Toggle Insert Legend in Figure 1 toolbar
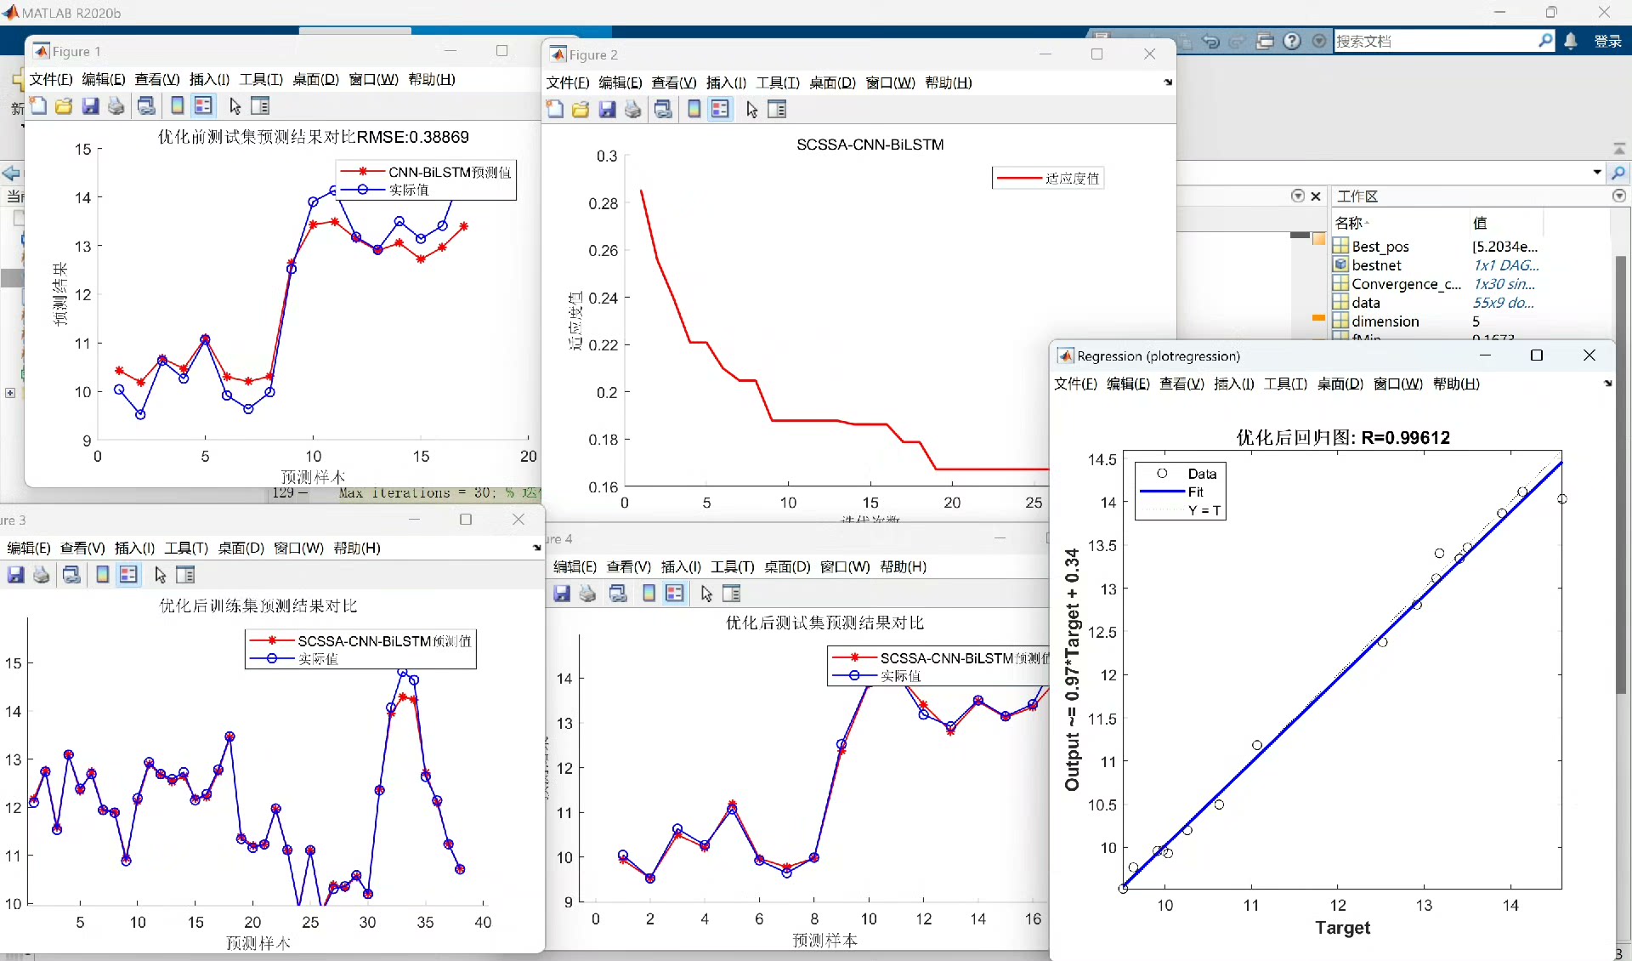The height and width of the screenshot is (961, 1632). point(203,105)
